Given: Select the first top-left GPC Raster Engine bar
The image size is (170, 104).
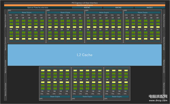Looking at the screenshot, I should coord(27,12).
